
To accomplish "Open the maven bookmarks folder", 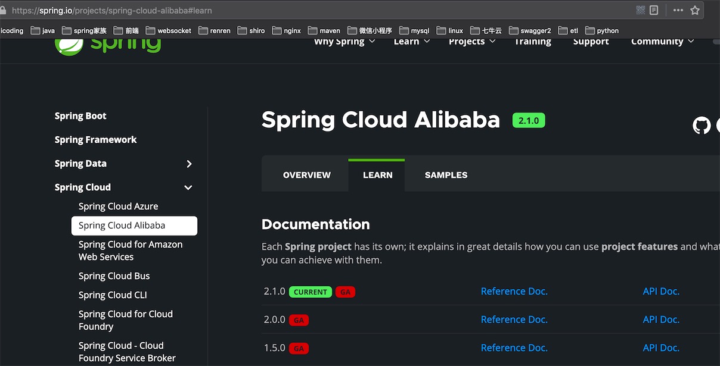I will pos(324,30).
